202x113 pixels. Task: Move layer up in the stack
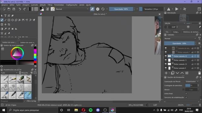pos(182,73)
